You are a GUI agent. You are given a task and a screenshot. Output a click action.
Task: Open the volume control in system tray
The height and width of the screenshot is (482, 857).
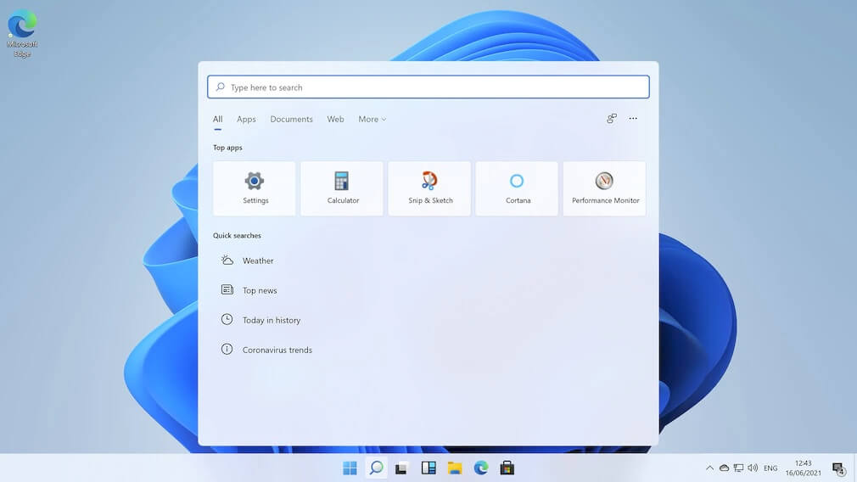pyautogui.click(x=753, y=468)
